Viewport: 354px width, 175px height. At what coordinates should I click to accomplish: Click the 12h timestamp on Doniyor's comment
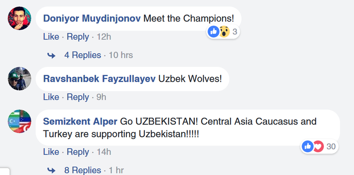pyautogui.click(x=104, y=37)
